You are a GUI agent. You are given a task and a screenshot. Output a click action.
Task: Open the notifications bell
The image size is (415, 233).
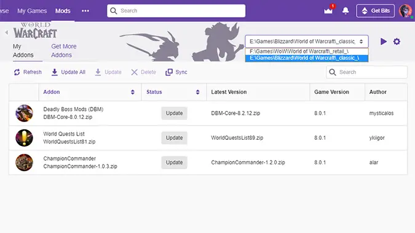click(346, 11)
